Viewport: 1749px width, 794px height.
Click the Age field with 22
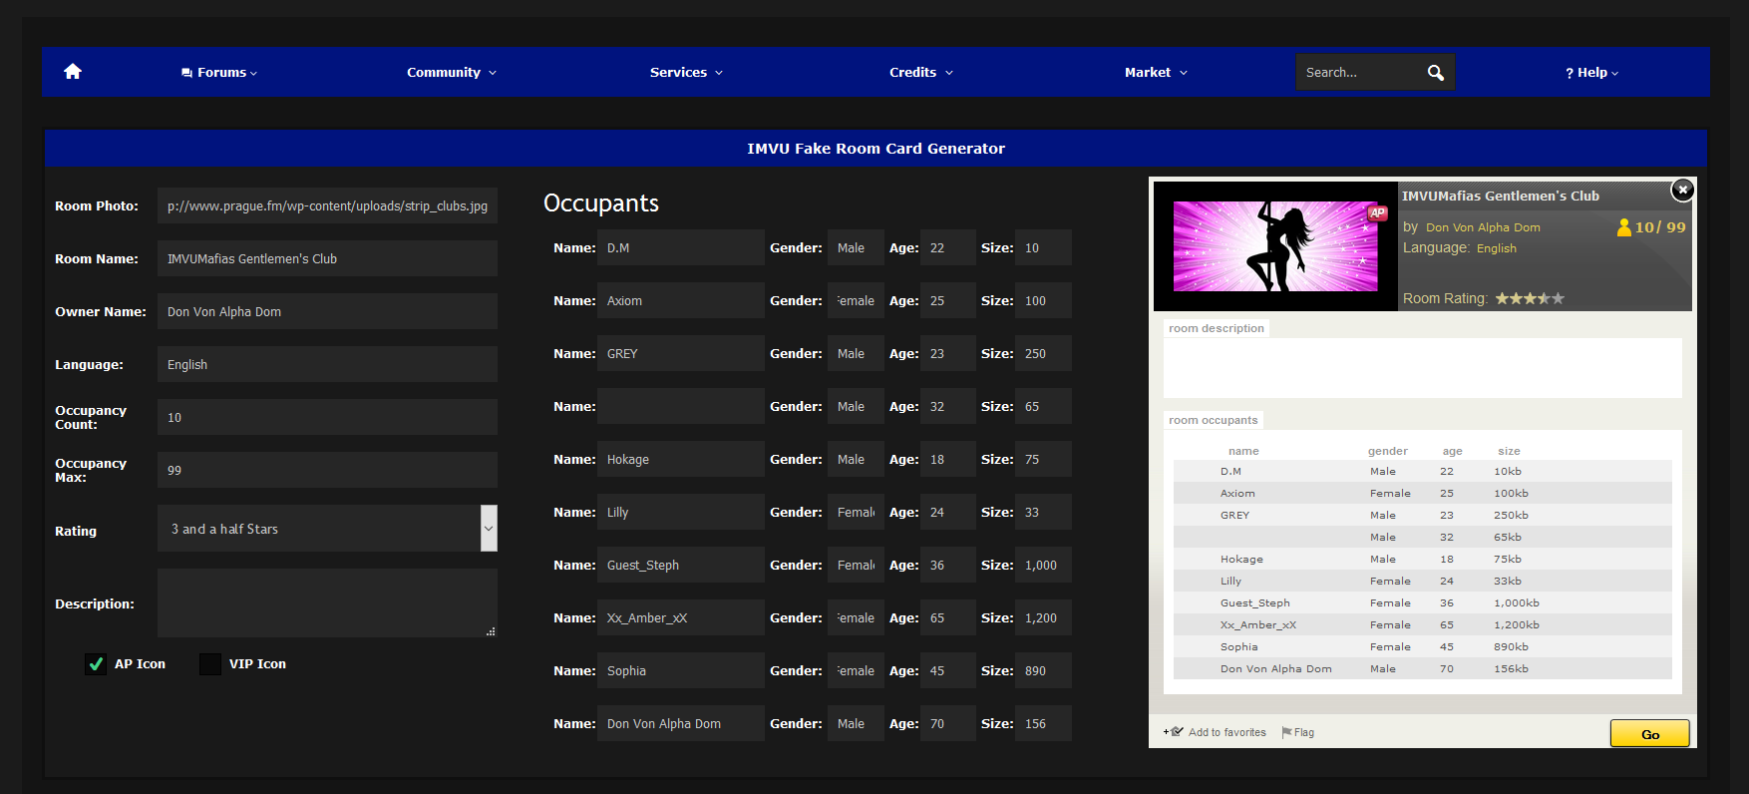948,248
